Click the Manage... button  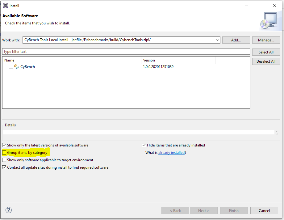tap(266, 40)
